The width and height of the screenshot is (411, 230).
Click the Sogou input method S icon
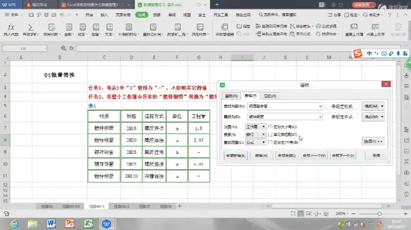(x=357, y=54)
